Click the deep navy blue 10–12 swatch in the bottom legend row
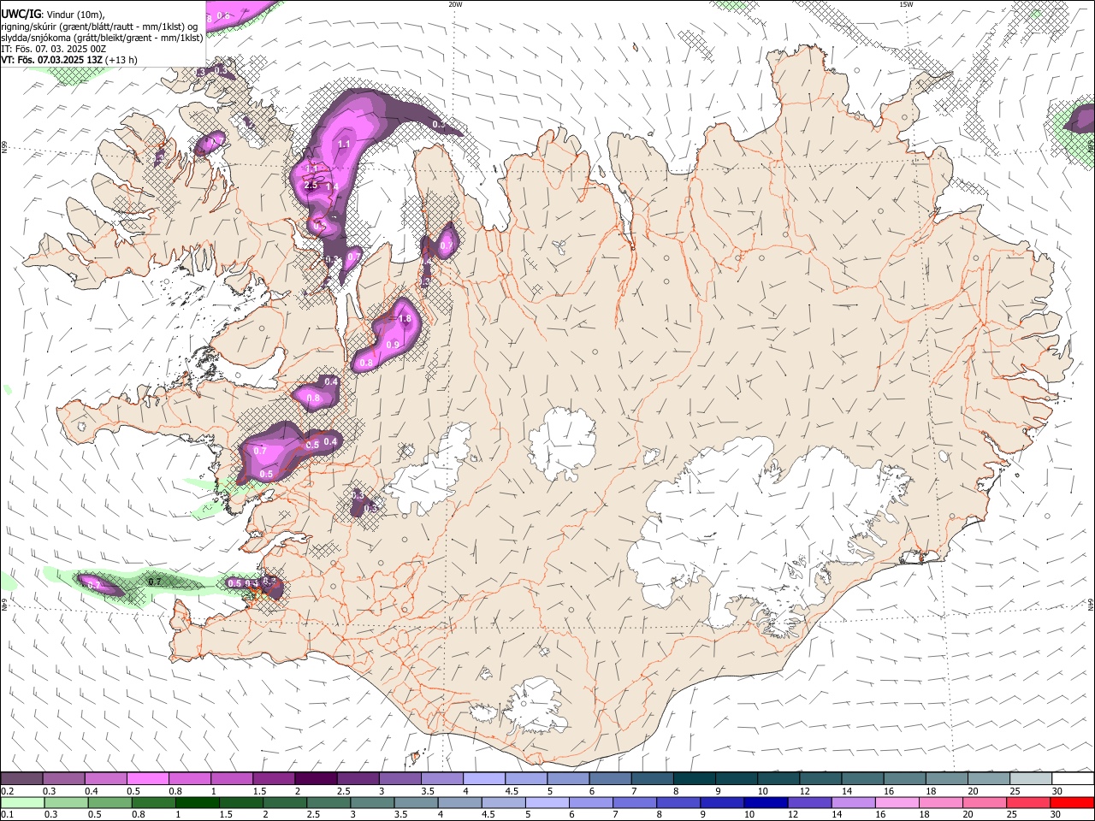This screenshot has height=821, width=1095. [765, 802]
